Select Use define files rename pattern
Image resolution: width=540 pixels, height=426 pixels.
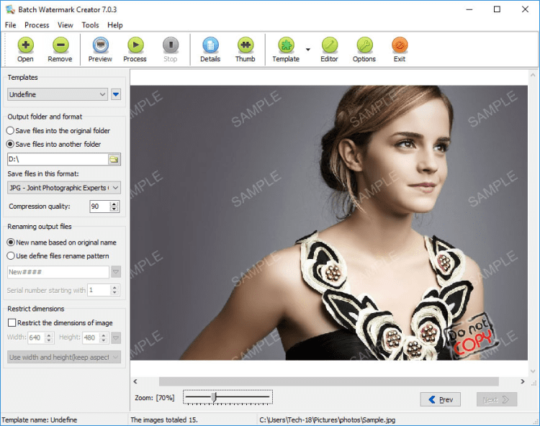10,255
